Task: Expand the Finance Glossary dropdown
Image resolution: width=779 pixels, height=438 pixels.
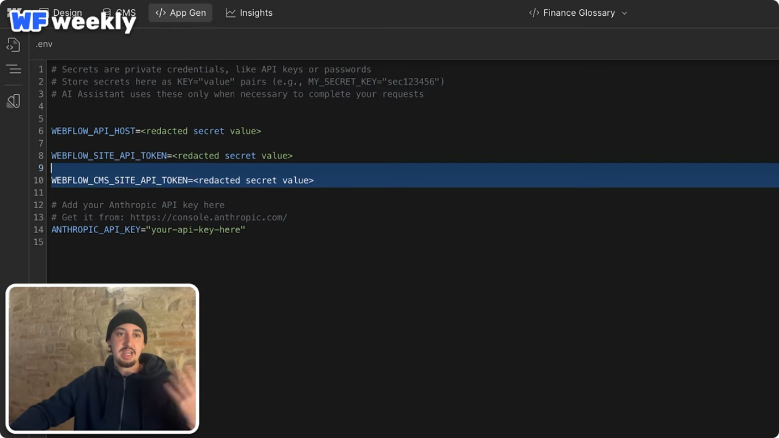Action: tap(578, 13)
